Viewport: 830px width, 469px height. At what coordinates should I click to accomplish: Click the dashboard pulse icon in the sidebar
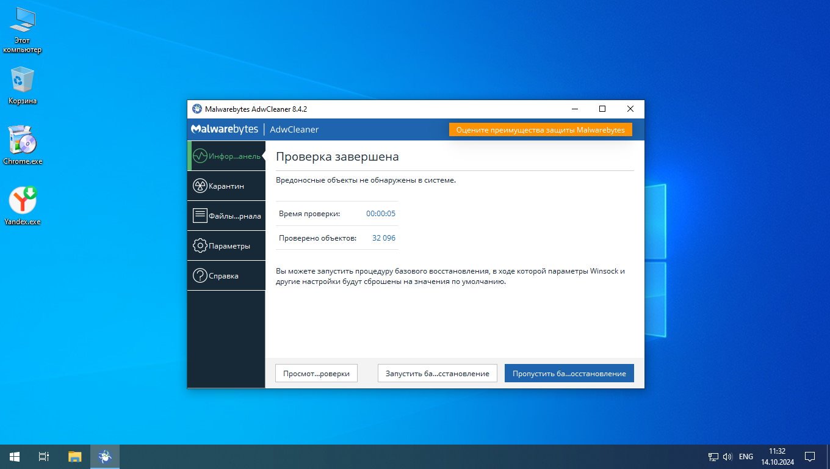[x=200, y=156]
